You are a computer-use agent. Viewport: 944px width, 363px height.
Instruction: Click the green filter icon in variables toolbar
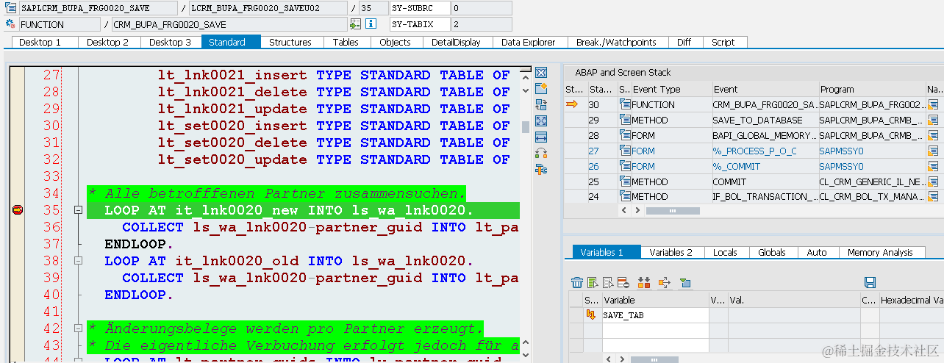pyautogui.click(x=685, y=283)
